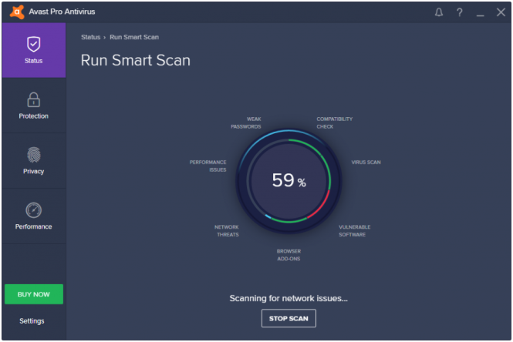Click 'Scanning for network issues...' status text
This screenshot has width=513, height=342.
tap(289, 299)
